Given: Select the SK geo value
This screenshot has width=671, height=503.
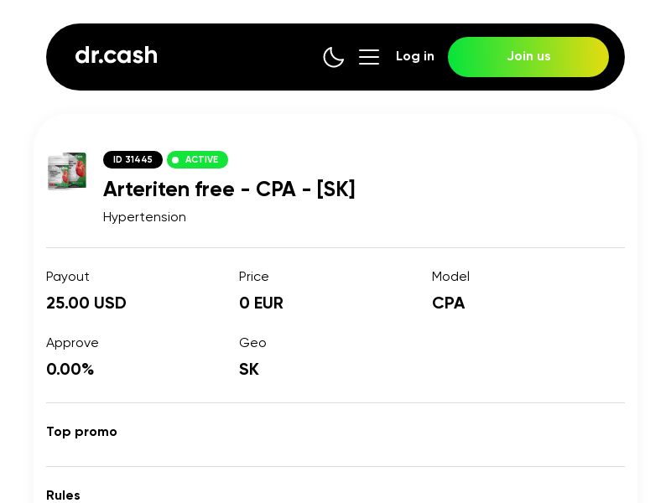Looking at the screenshot, I should click(248, 369).
